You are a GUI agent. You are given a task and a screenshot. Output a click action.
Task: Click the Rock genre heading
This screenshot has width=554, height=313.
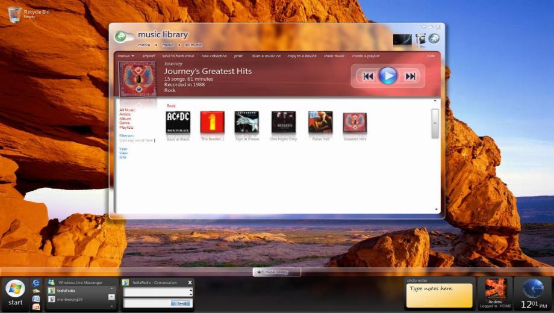(x=171, y=105)
